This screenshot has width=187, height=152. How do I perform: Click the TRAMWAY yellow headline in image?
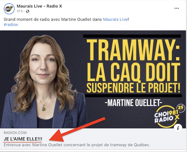[133, 50]
